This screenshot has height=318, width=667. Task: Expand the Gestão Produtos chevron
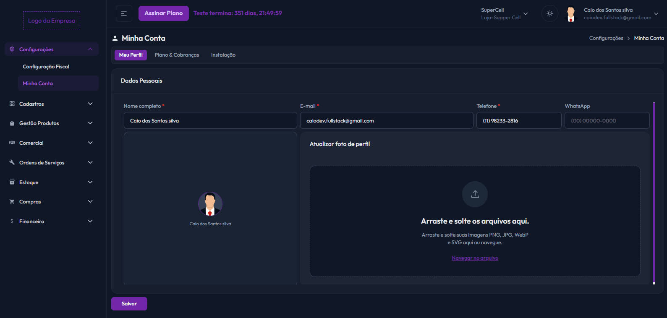pyautogui.click(x=90, y=123)
